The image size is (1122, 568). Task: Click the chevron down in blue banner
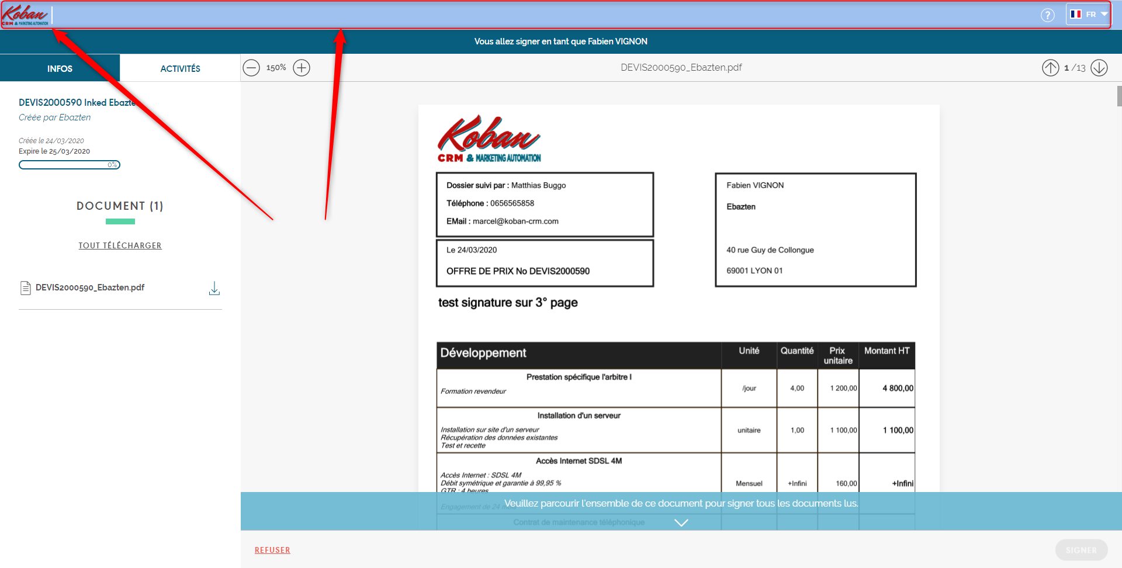tap(681, 522)
